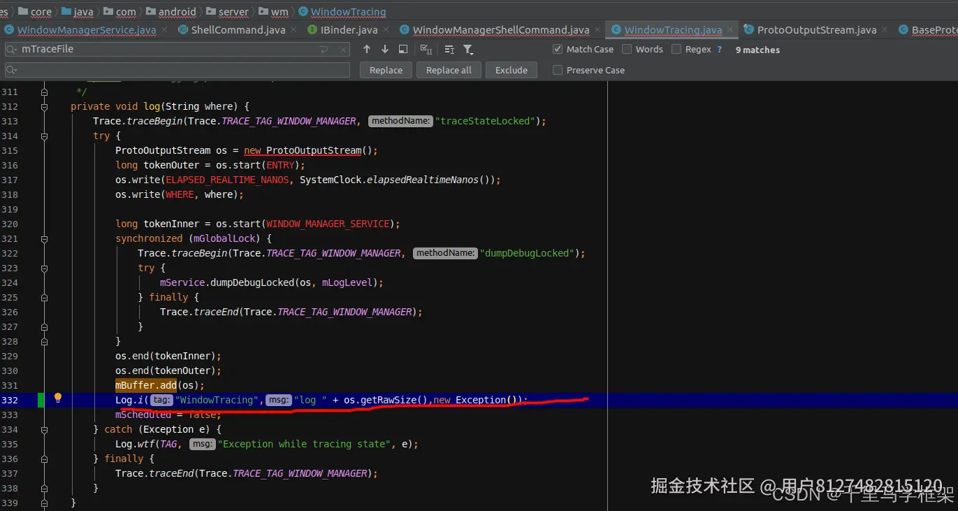Click the com folder breadcrumb
The width and height of the screenshot is (958, 511).
119,11
